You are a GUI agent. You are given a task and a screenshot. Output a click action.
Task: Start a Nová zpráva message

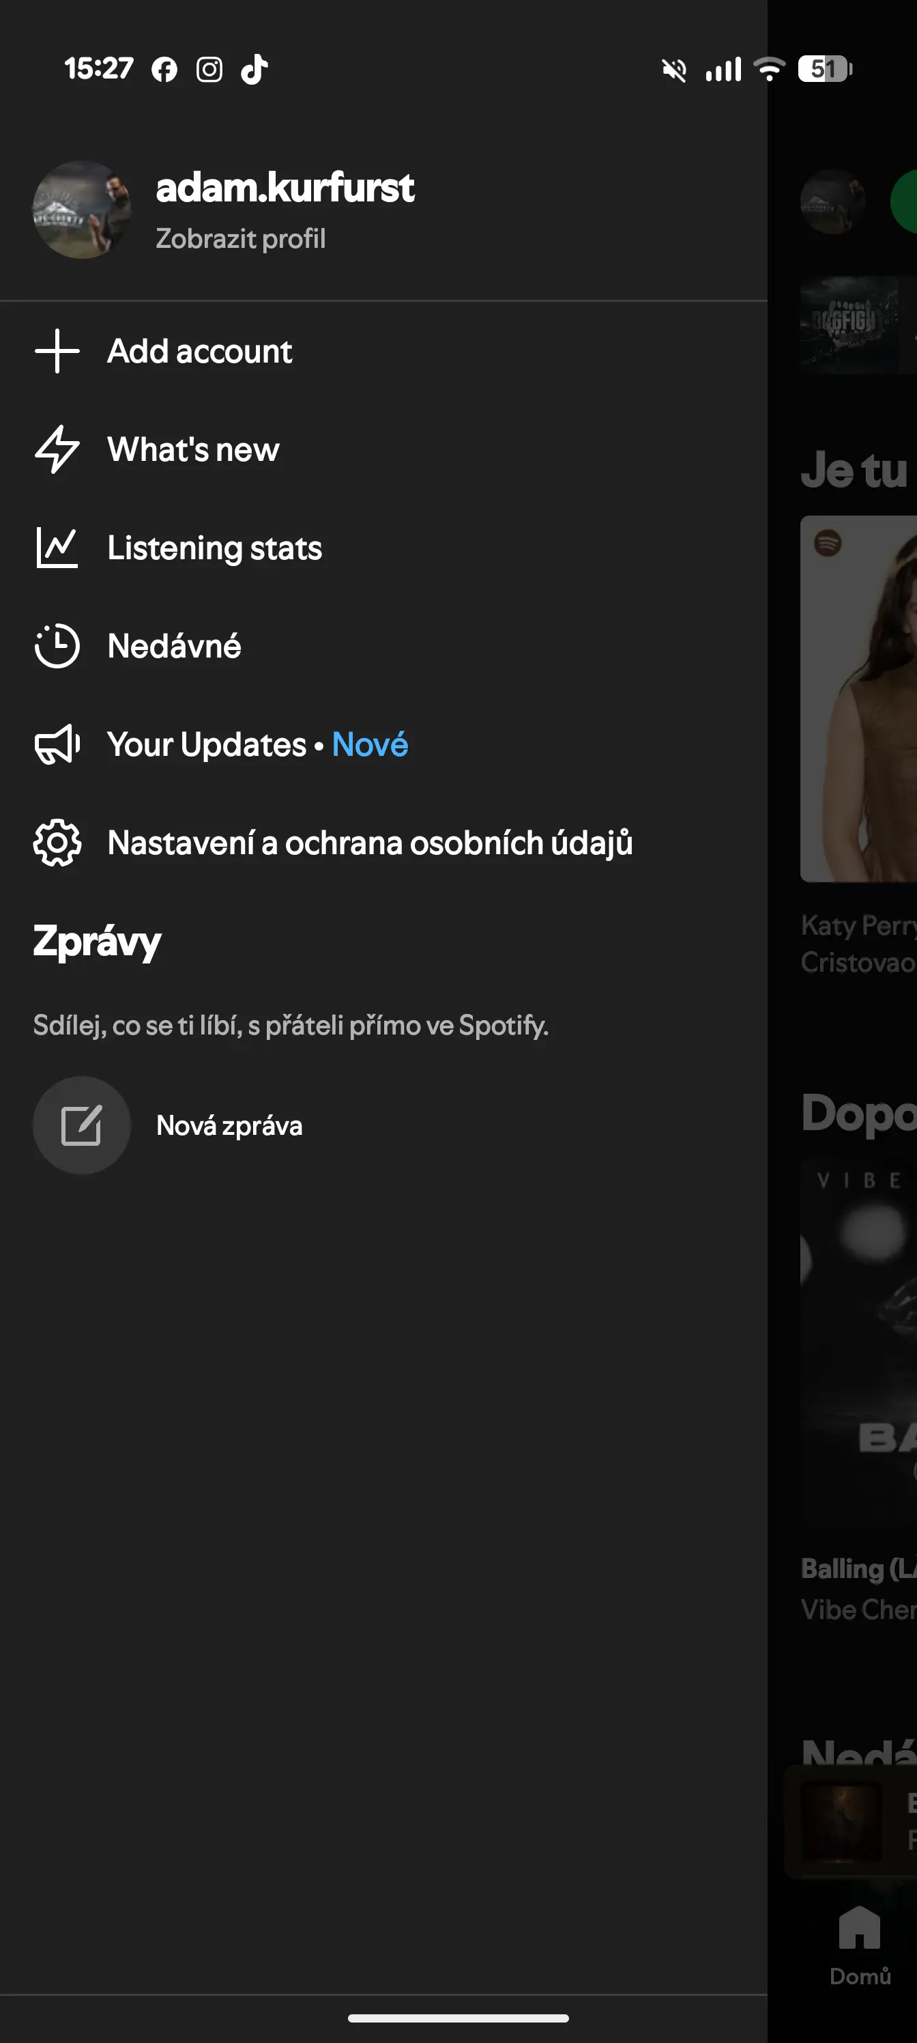coord(229,1125)
